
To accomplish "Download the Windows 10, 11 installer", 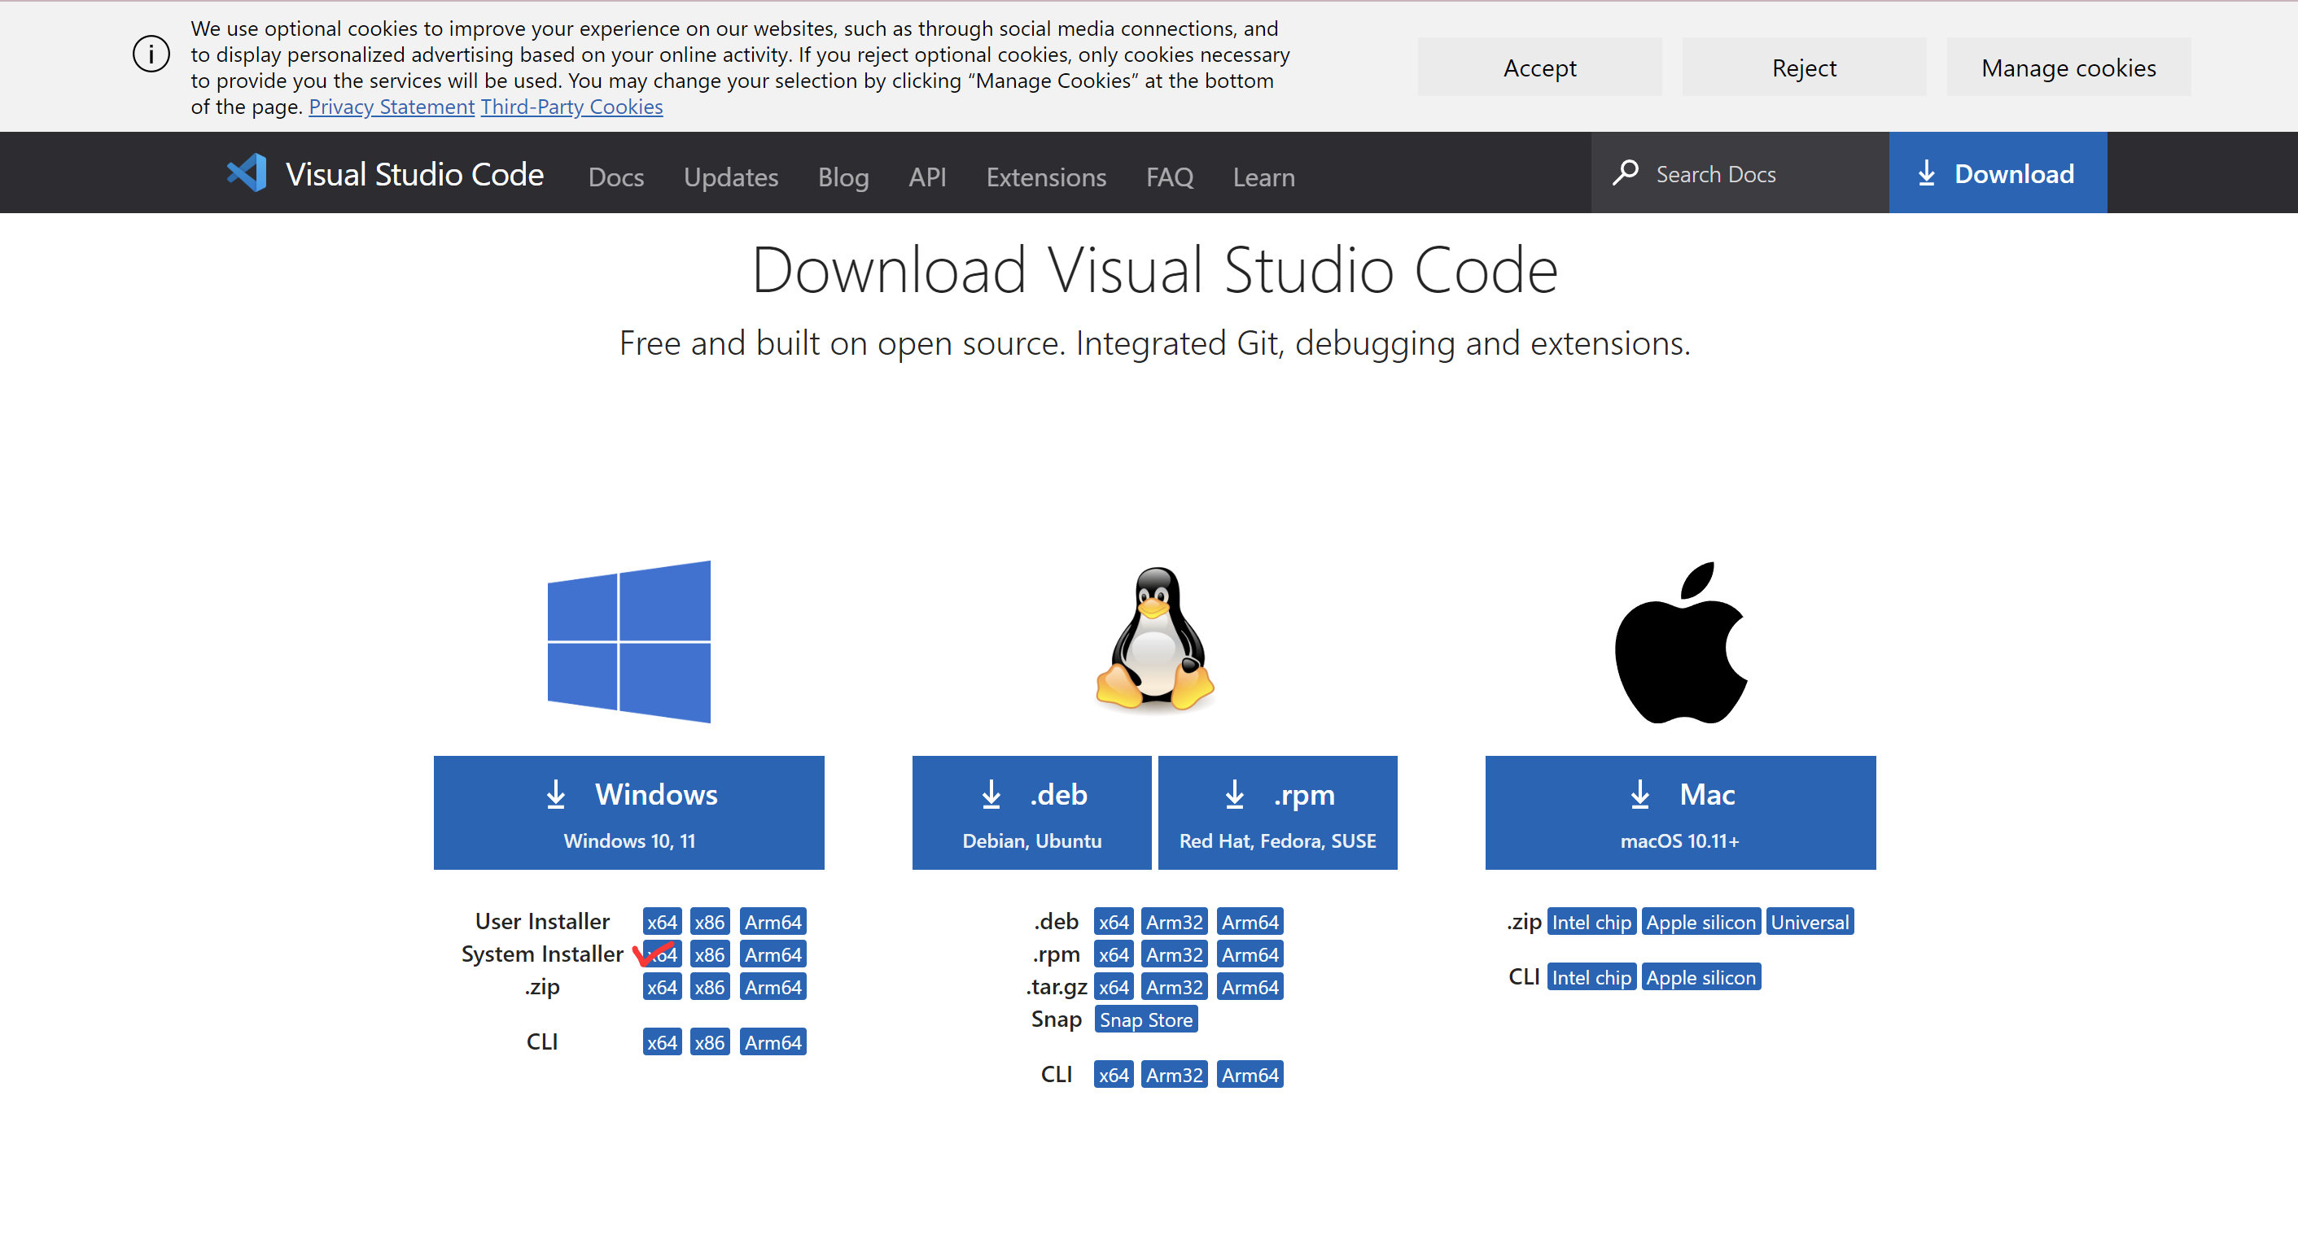I will point(628,811).
